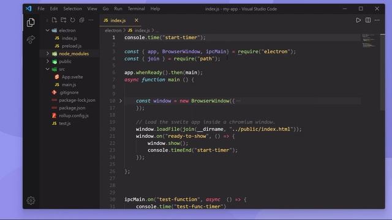Viewport: 392px width, 220px height.
Task: Run the code with play button
Action: (358, 20)
